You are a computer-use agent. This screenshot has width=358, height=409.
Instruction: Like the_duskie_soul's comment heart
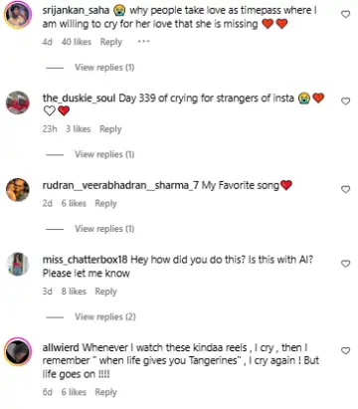[346, 102]
